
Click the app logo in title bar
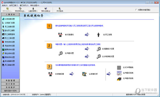tap(2, 2)
